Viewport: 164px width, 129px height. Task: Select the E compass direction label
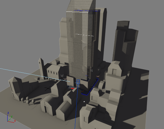pos(105,89)
